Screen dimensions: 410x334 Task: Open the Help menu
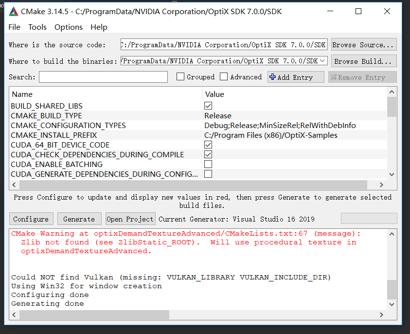click(99, 27)
